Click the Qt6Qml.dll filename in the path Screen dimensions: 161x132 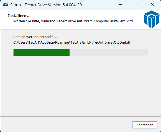(122, 43)
